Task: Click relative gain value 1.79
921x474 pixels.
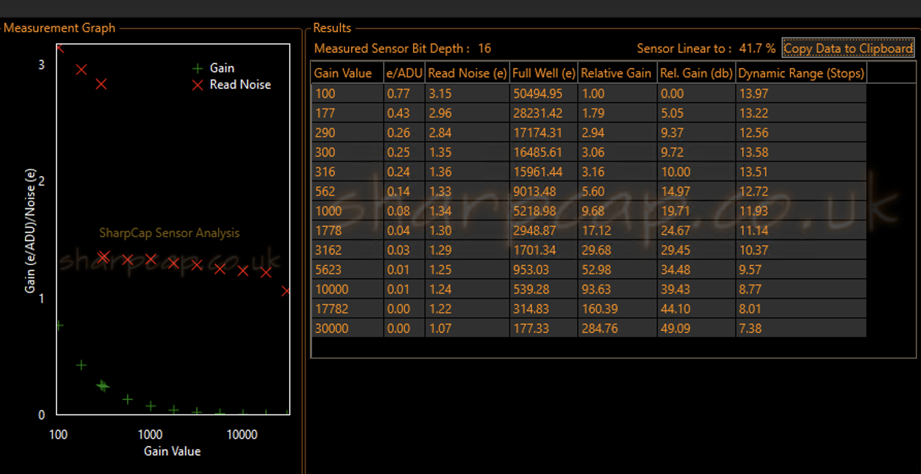Action: 617,113
